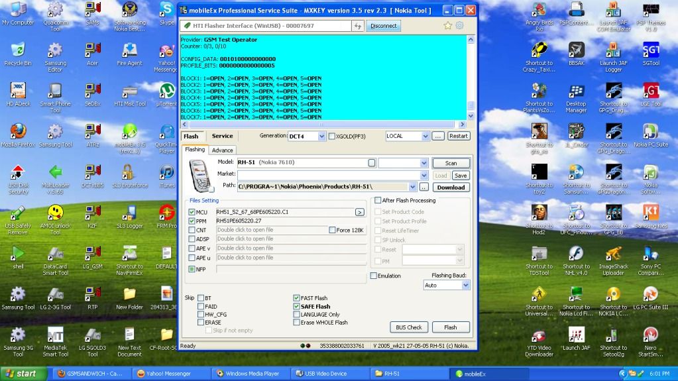Click the Download button
Image resolution: width=678 pixels, height=381 pixels.
pos(451,188)
